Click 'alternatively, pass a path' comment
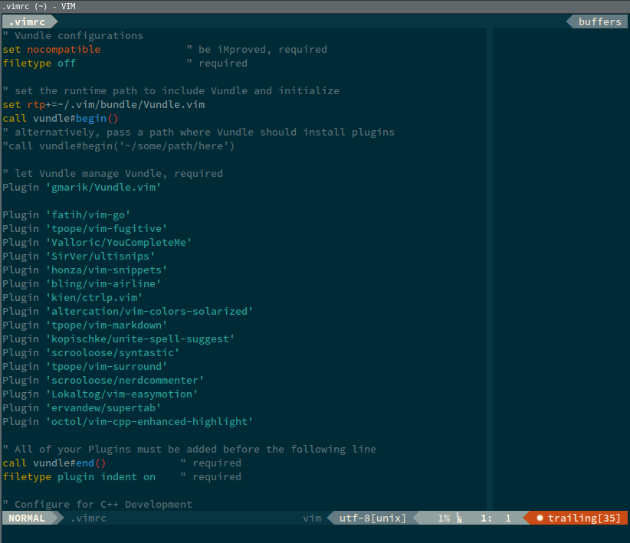The width and height of the screenshot is (630, 543). pyautogui.click(x=199, y=132)
